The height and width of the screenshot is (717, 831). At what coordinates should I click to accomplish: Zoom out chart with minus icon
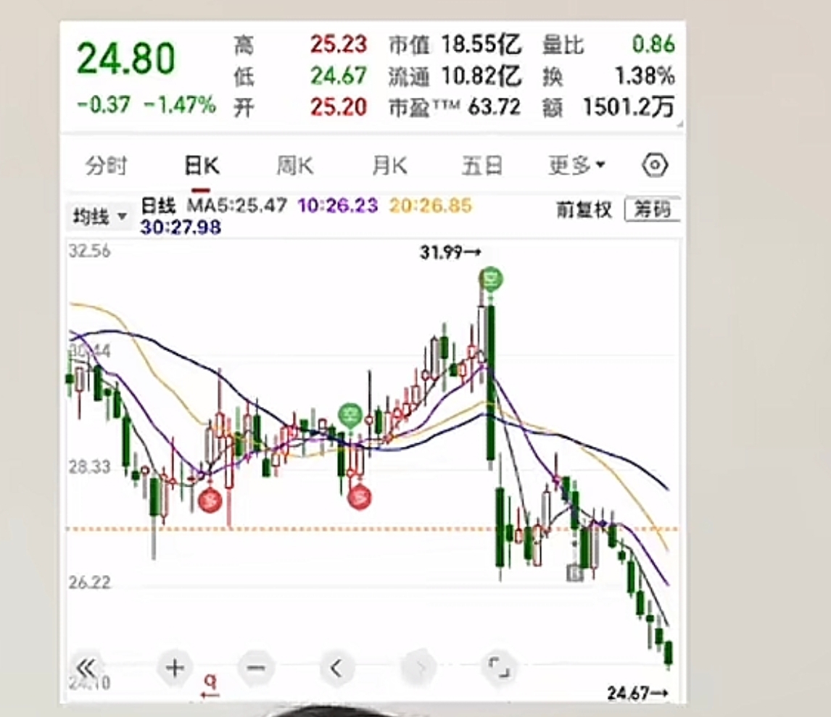pyautogui.click(x=256, y=668)
